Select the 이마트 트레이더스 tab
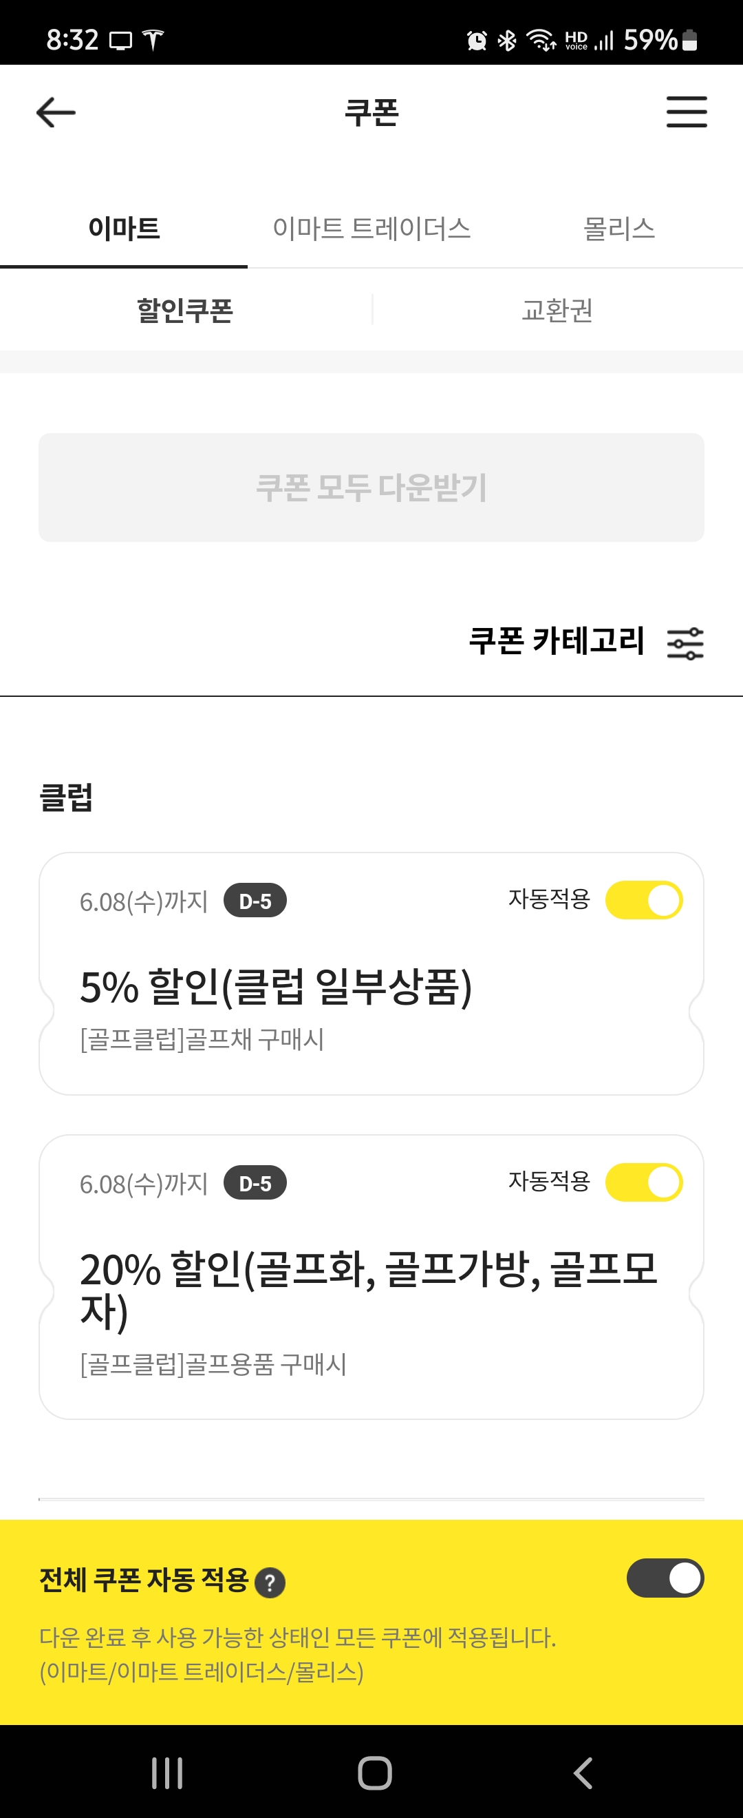 coord(371,229)
